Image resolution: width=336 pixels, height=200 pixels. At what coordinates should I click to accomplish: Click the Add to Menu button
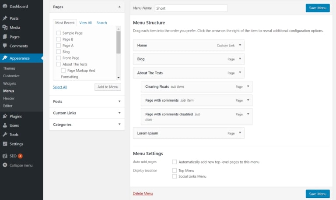point(108,87)
